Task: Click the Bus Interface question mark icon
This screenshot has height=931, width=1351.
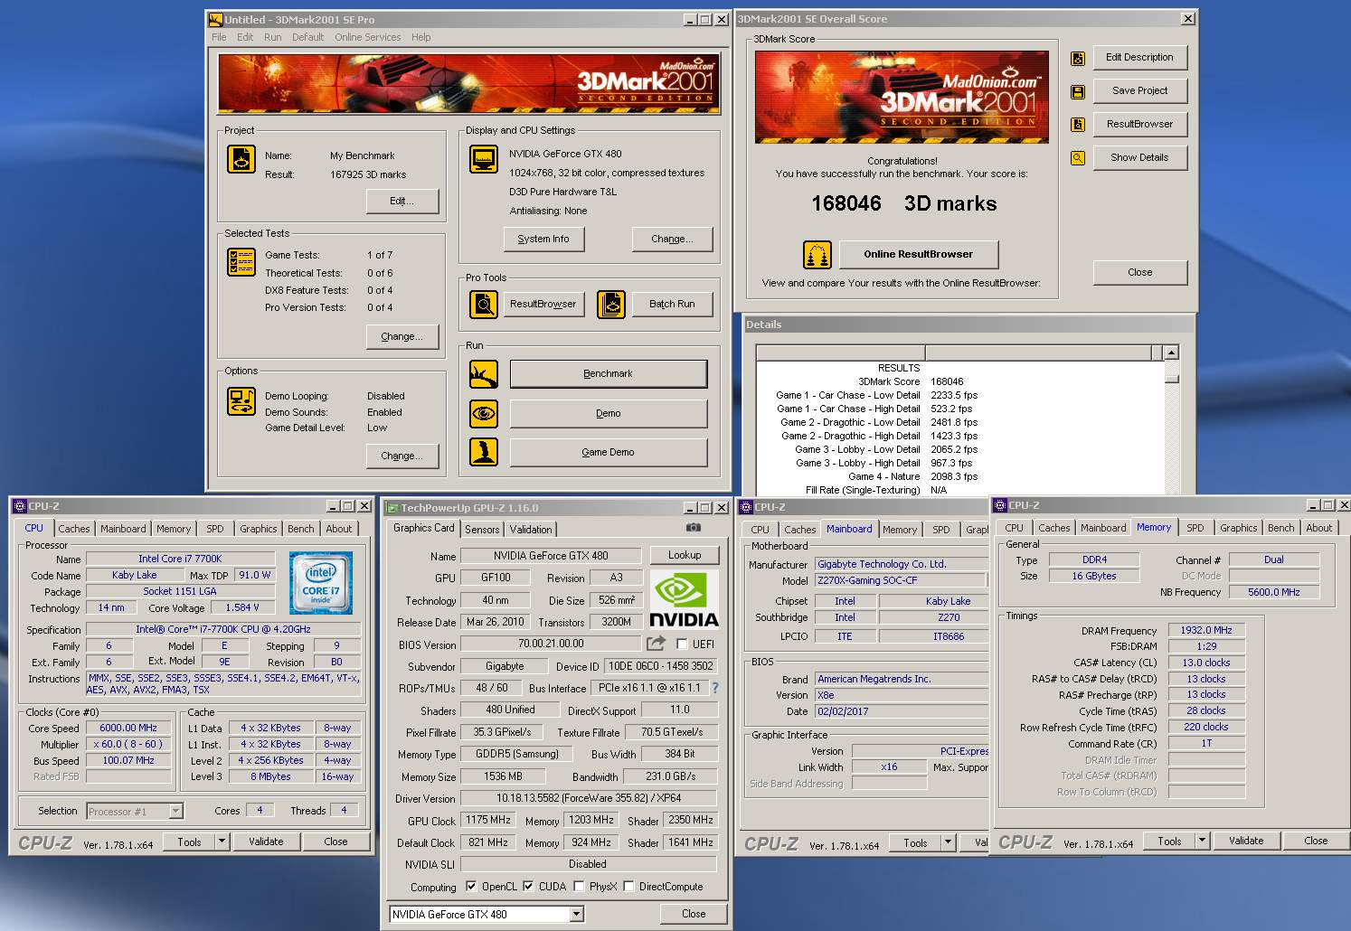Action: point(715,688)
